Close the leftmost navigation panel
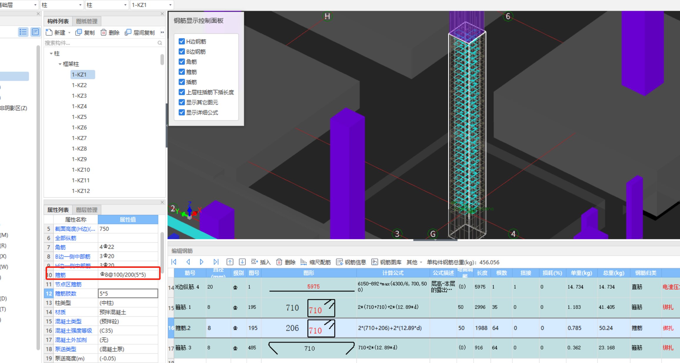This screenshot has height=363, width=680. 38,14
